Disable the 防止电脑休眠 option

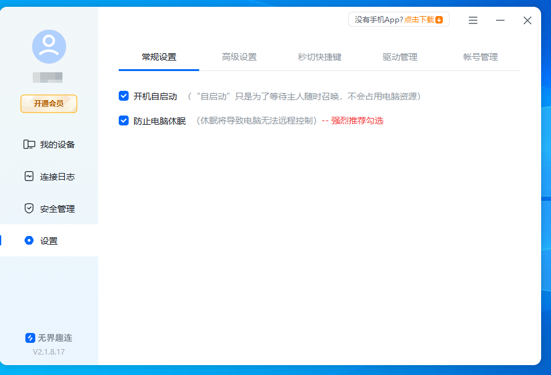pos(123,120)
